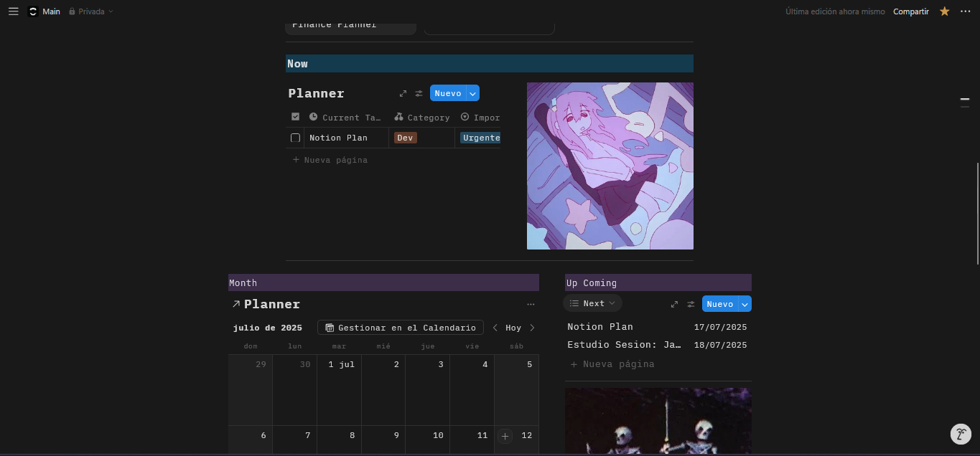Open Month Planner three-dot options
980x456 pixels.
(531, 305)
